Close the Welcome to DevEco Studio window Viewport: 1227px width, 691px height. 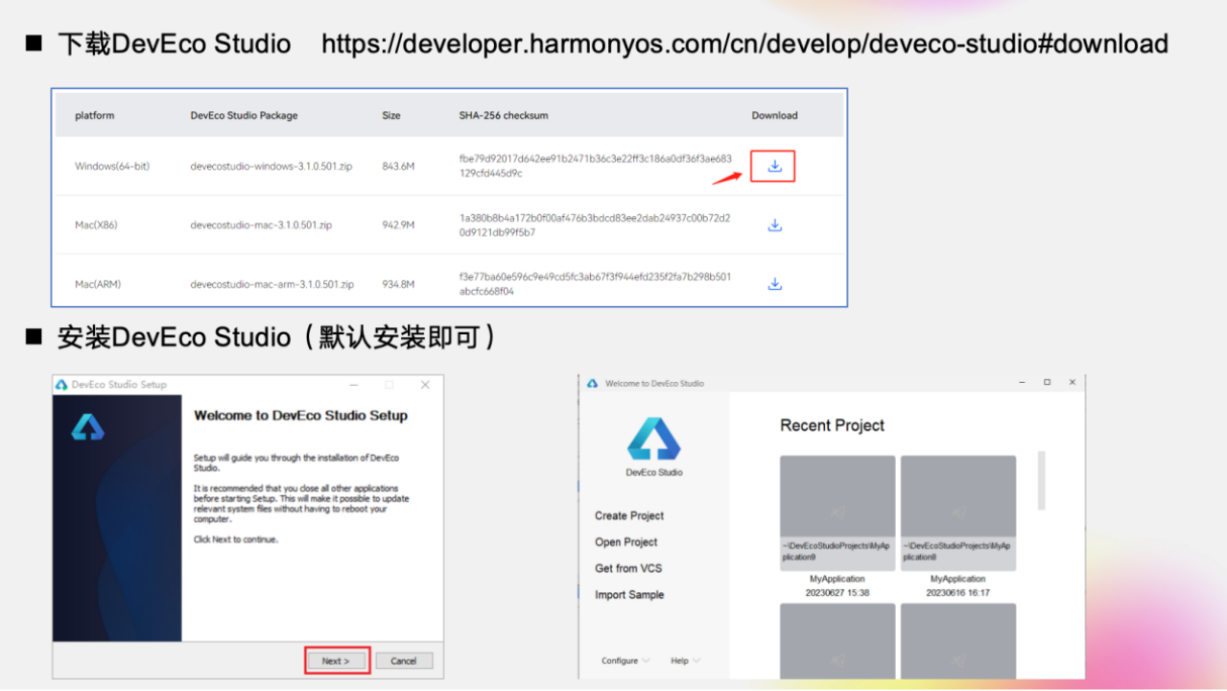pyautogui.click(x=1072, y=382)
